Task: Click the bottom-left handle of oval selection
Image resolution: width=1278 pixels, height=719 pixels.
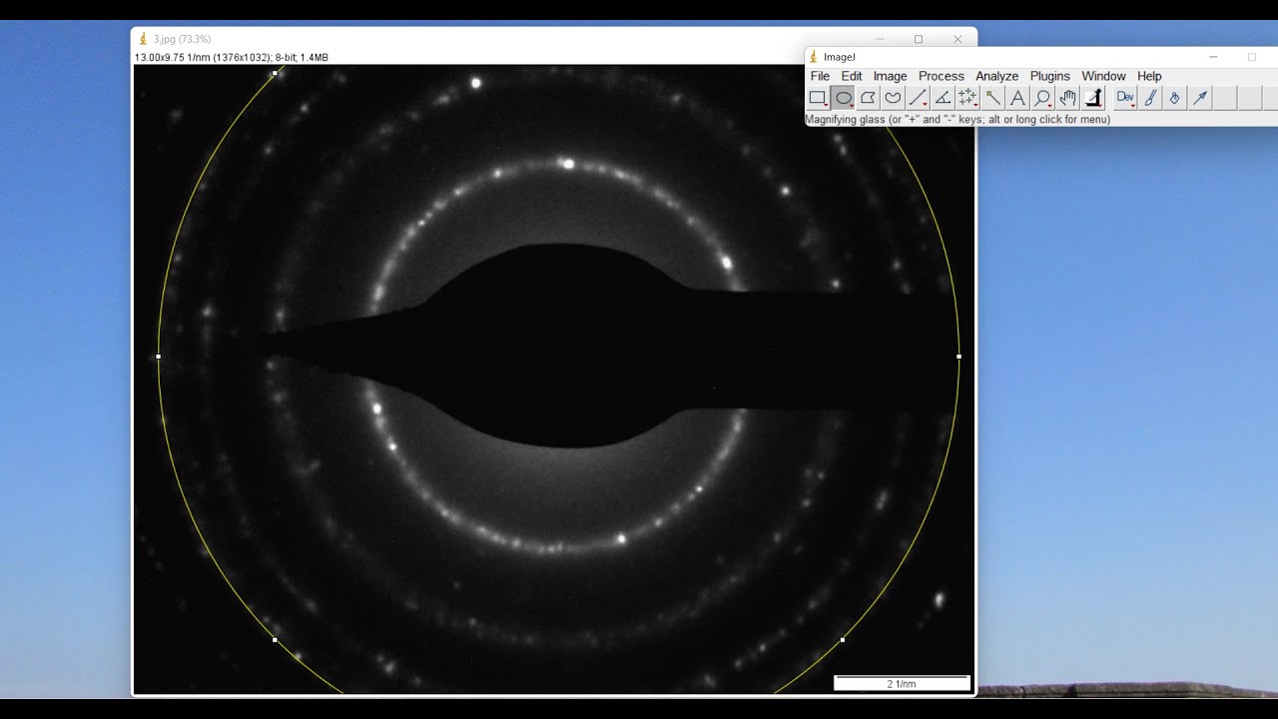Action: pyautogui.click(x=275, y=639)
